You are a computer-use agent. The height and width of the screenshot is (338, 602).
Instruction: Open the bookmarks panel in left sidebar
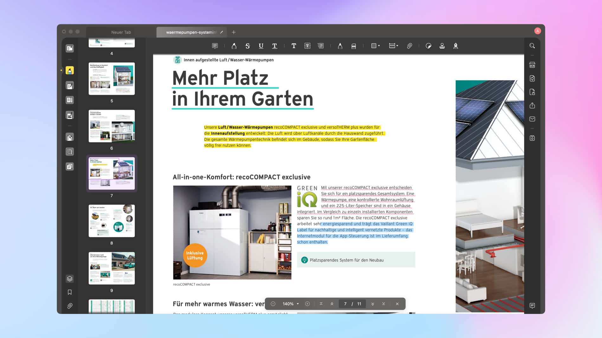tap(70, 292)
